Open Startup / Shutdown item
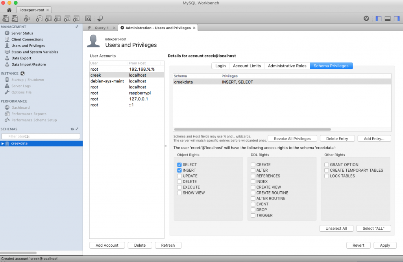This screenshot has height=262, width=403. [28, 80]
